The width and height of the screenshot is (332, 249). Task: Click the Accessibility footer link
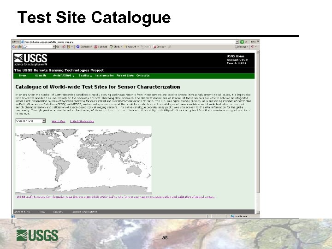point(22,212)
